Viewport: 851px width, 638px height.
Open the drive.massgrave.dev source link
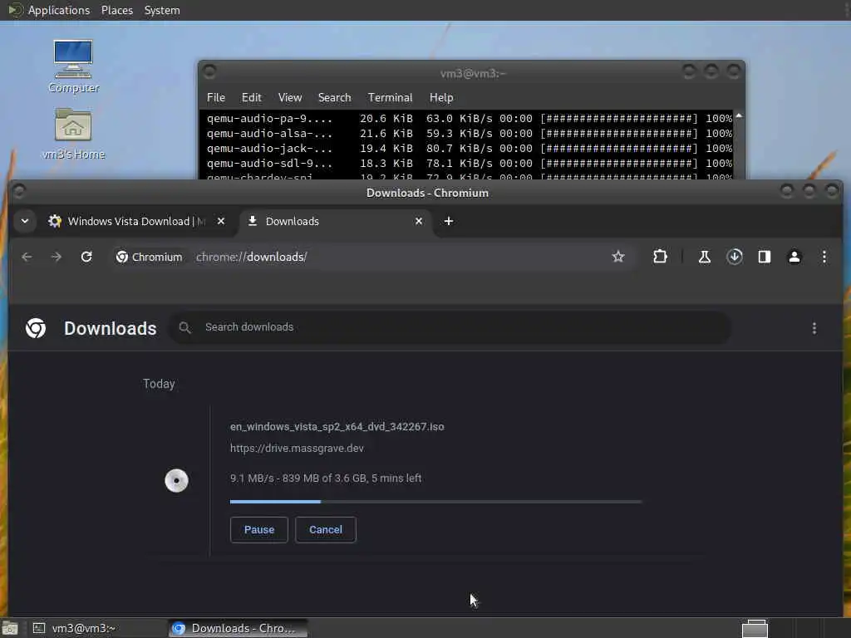tap(297, 448)
